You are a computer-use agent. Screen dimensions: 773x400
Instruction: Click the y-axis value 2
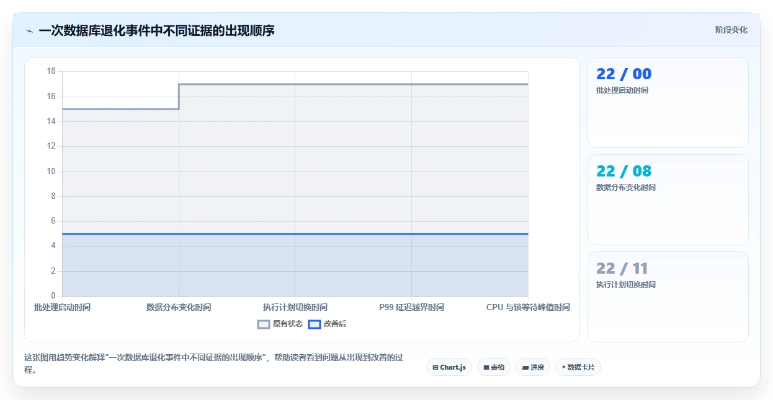pos(53,271)
